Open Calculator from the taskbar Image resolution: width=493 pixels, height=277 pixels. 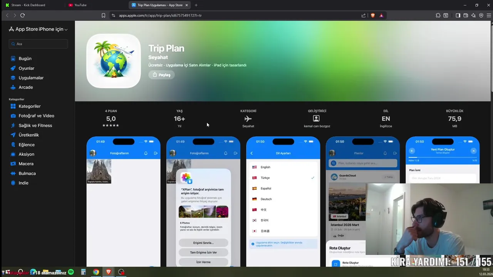point(83,272)
